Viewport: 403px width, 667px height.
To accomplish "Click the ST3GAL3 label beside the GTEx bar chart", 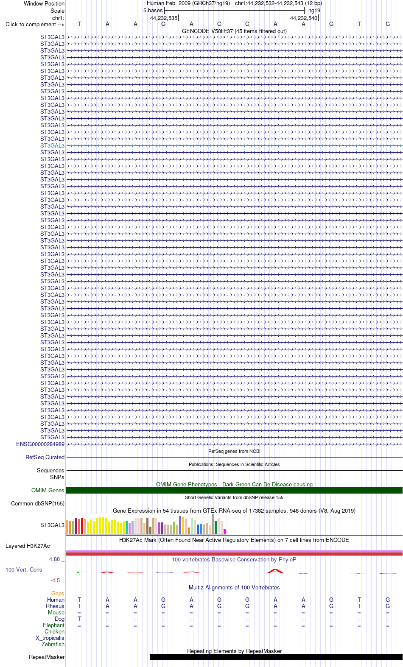I will point(52,525).
